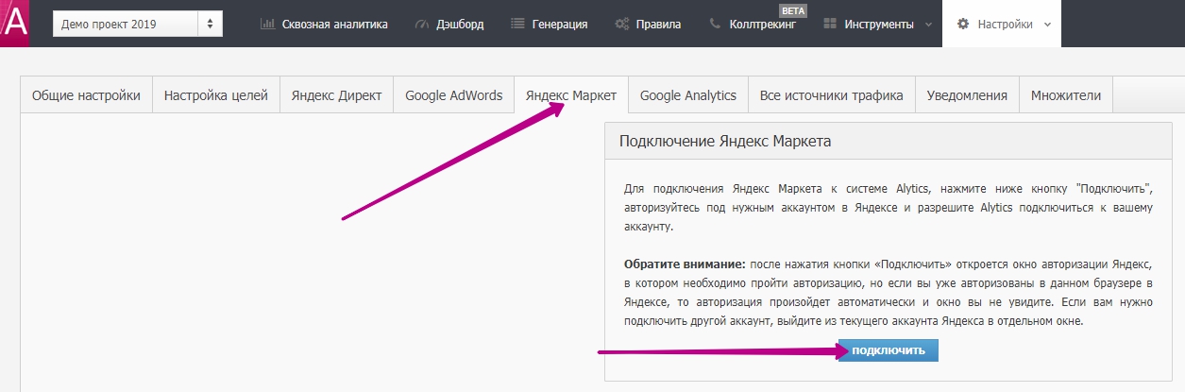The width and height of the screenshot is (1185, 392).
Task: Select the Множители tab
Action: coord(1066,95)
